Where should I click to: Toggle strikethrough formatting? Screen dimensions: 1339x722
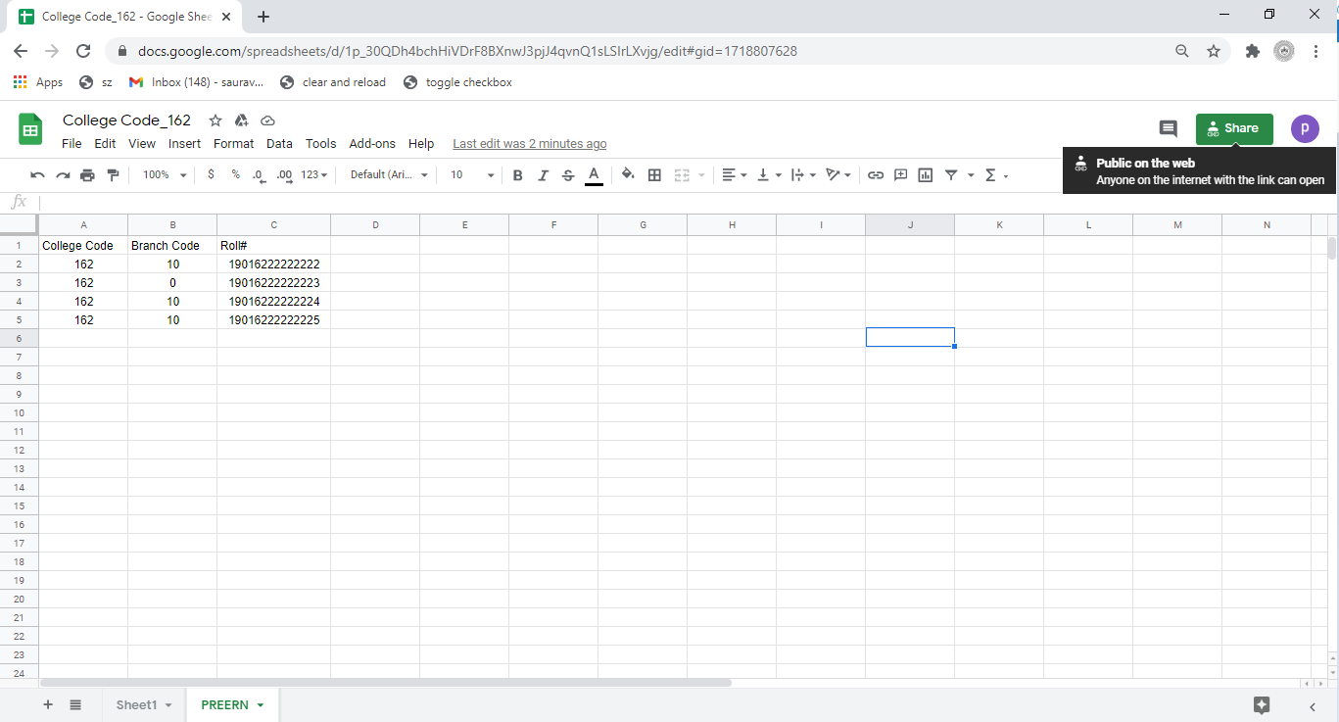568,175
